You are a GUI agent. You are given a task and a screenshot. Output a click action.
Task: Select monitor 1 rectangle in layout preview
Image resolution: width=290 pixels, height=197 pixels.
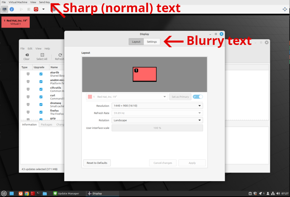[x=145, y=74]
